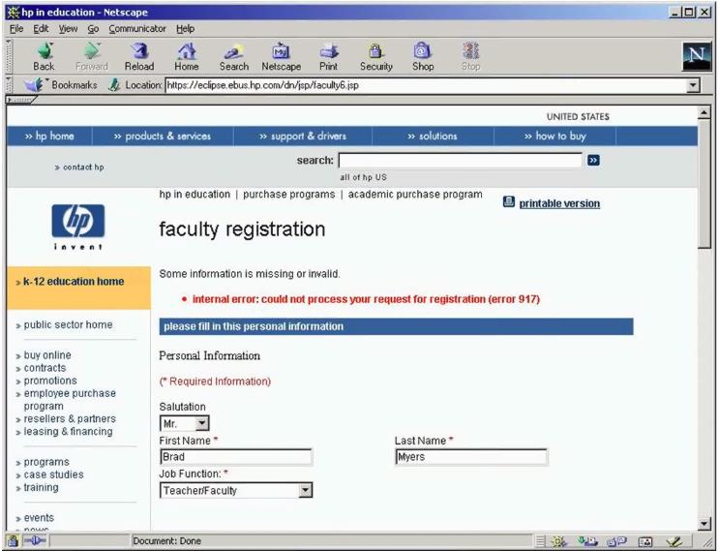Click purchase programs breadcrumb link
This screenshot has width=719, height=551.
[289, 195]
